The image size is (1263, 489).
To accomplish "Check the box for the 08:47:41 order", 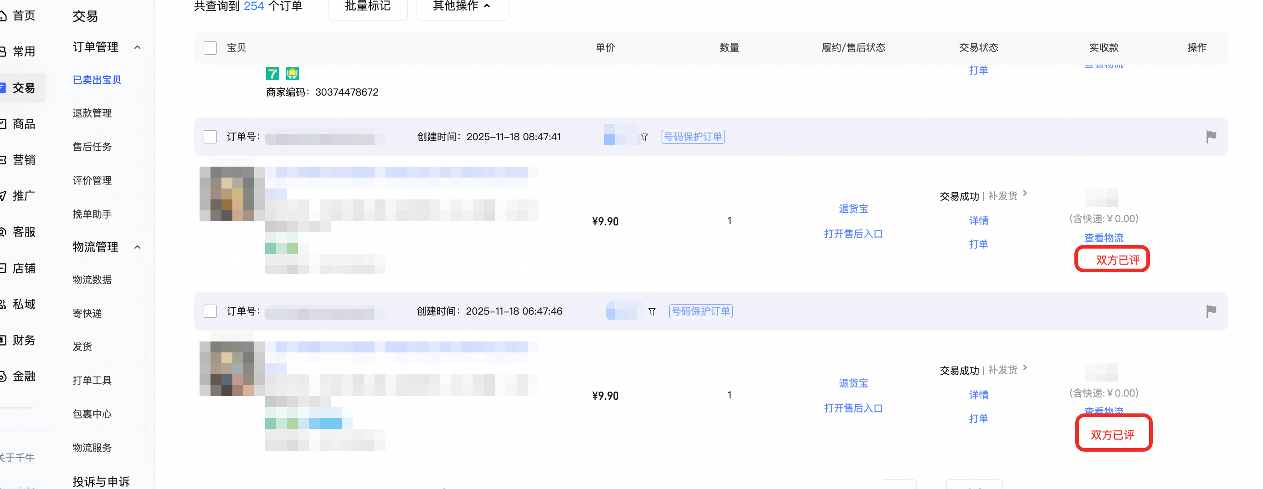I will click(x=210, y=137).
